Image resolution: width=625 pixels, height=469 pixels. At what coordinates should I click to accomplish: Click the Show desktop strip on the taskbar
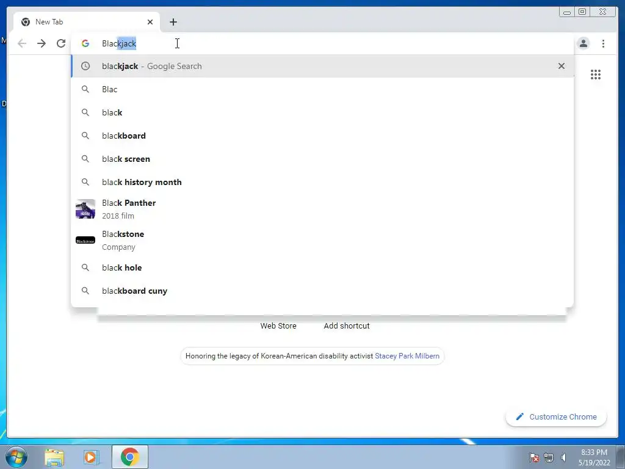coord(621,457)
